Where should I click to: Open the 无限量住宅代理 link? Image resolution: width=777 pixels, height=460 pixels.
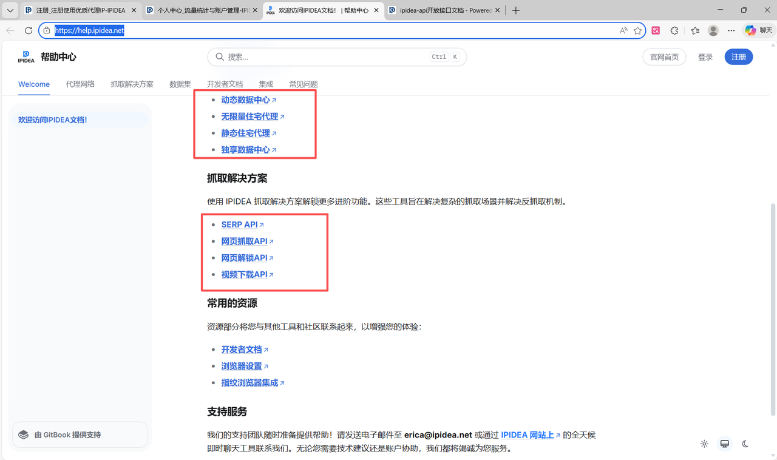click(x=253, y=117)
